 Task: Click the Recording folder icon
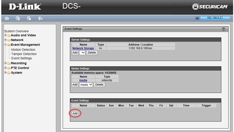coord(9,63)
